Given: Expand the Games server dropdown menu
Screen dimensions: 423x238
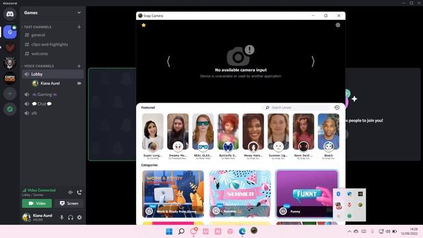Looking at the screenshot, I should [79, 13].
